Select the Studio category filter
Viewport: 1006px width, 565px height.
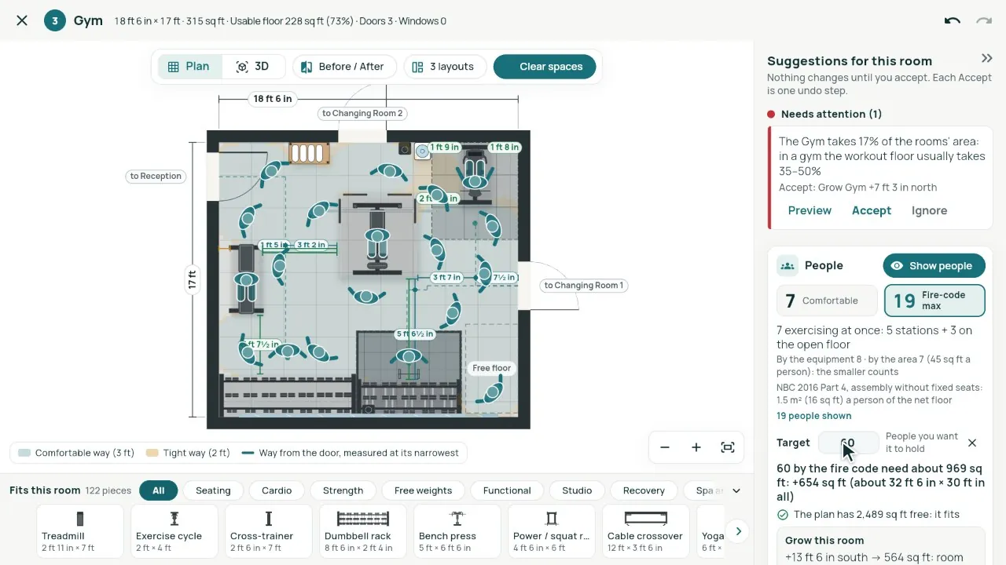(577, 490)
